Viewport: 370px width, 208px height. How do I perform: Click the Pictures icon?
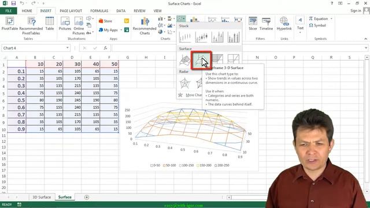65,24
